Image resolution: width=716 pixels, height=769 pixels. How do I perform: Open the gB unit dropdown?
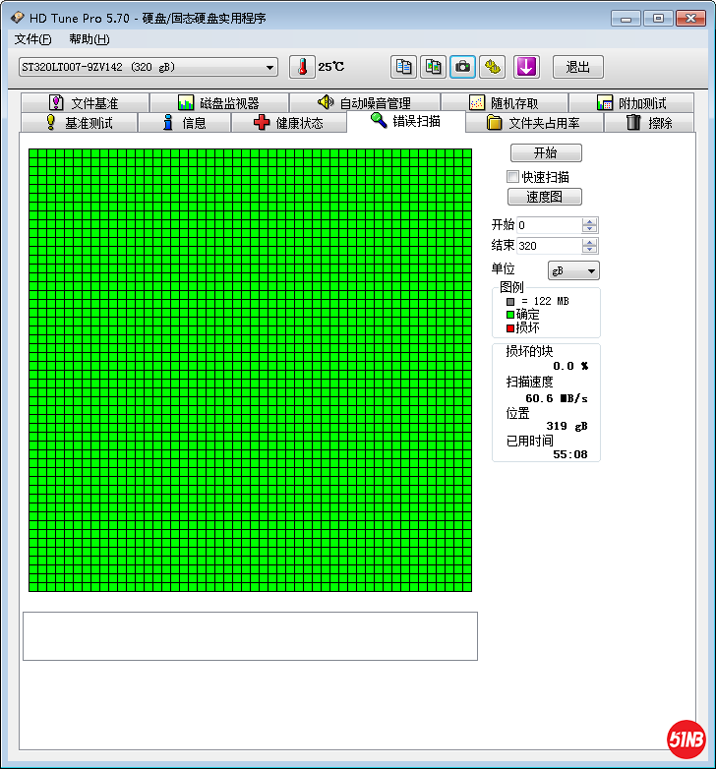(x=573, y=270)
